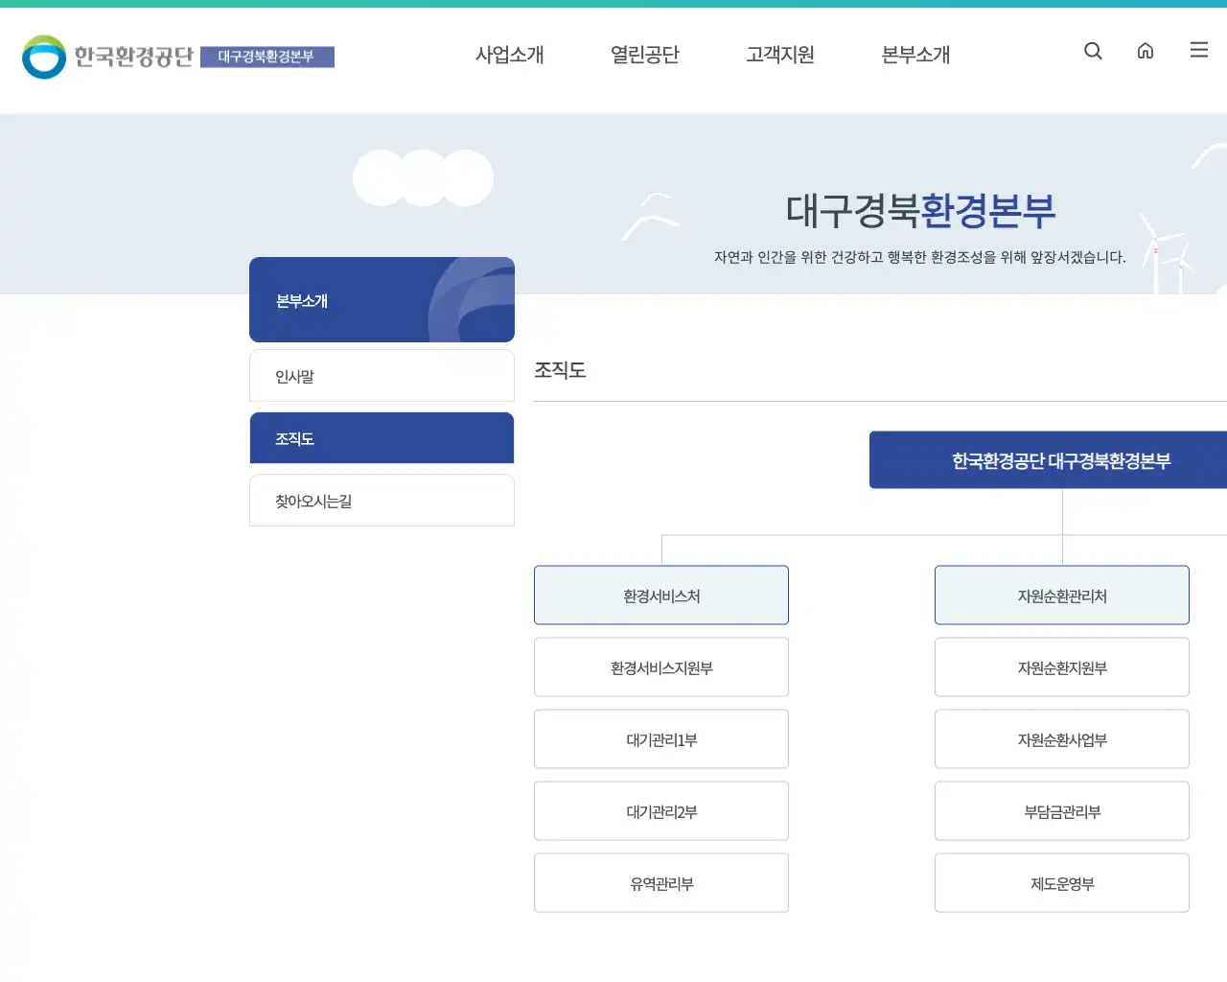This screenshot has width=1227, height=982.
Task: Open the 본부소개 menu in the top navigation
Action: (x=915, y=55)
